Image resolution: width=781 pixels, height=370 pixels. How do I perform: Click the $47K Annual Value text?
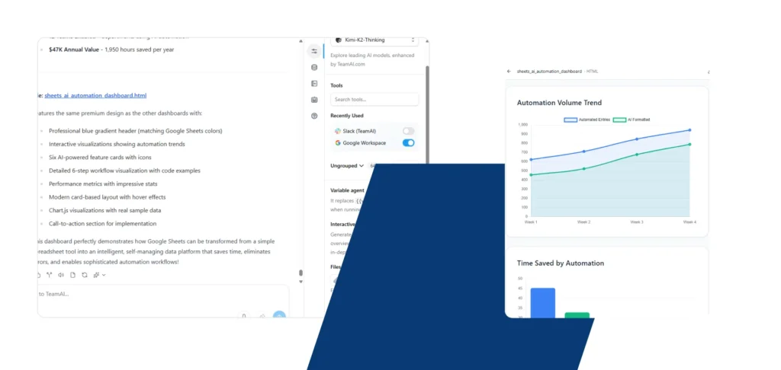(74, 49)
